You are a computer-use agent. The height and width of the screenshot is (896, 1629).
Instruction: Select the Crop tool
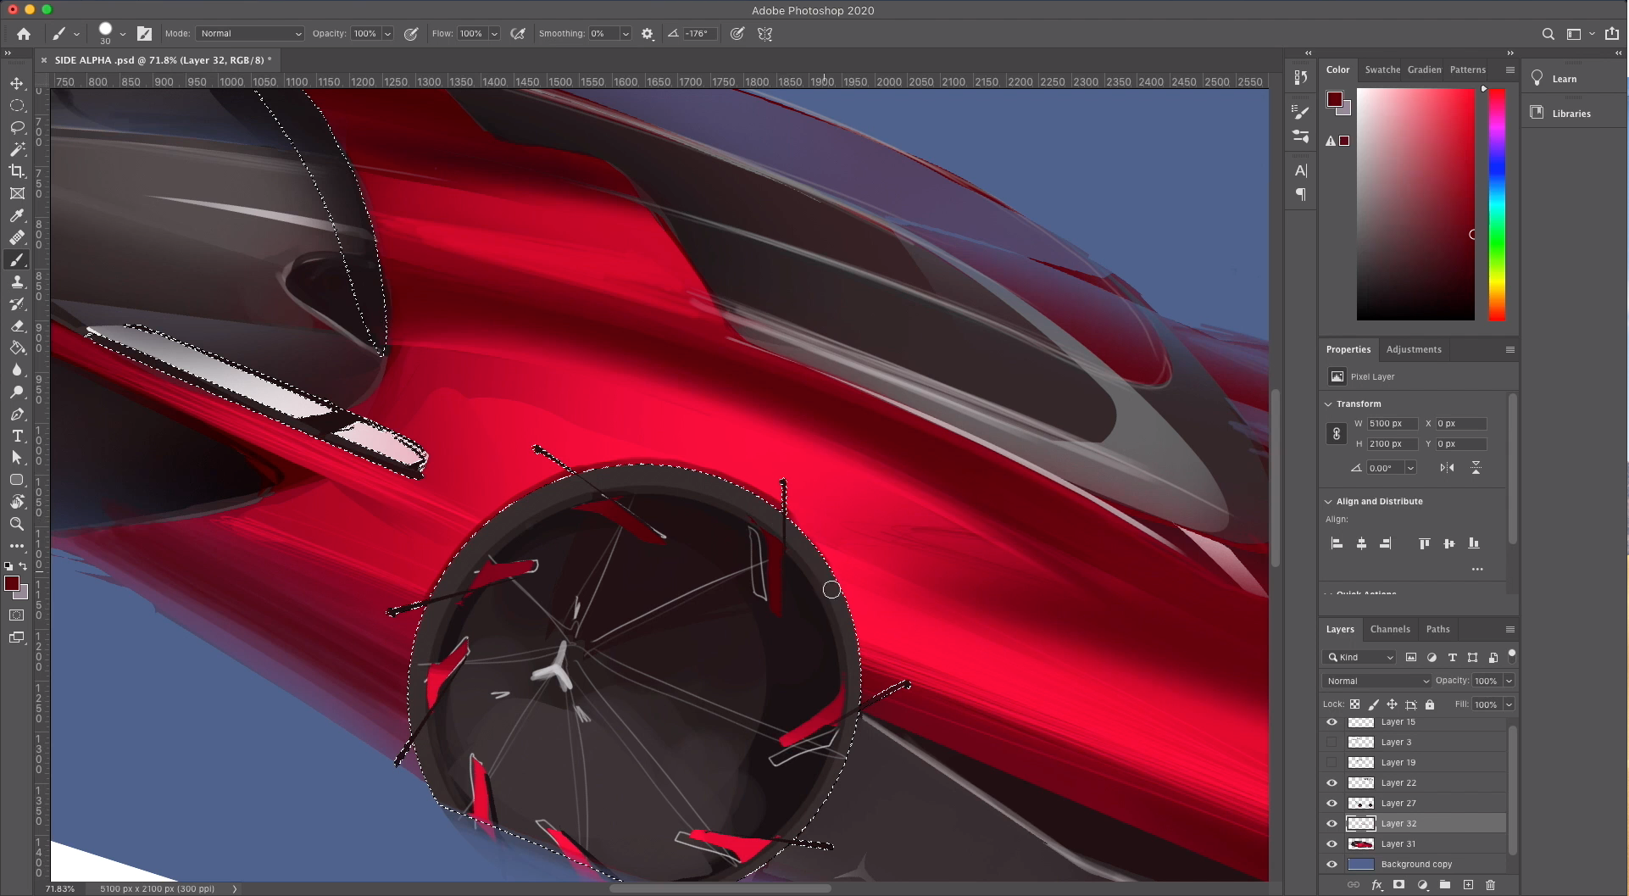(x=17, y=171)
